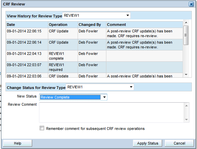This screenshot has width=197, height=149.
Task: Click the Review Comment label
Action: (x=22, y=104)
